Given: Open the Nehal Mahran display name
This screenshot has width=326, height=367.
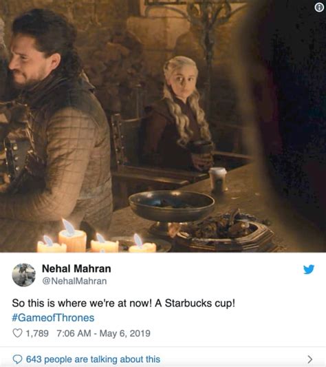Looking at the screenshot, I should (x=76, y=269).
